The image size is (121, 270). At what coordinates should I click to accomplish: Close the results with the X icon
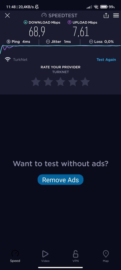(7, 15)
